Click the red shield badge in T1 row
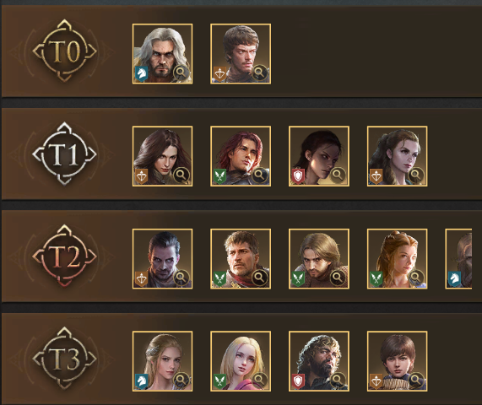Viewport: 482px width, 405px height. [298, 176]
